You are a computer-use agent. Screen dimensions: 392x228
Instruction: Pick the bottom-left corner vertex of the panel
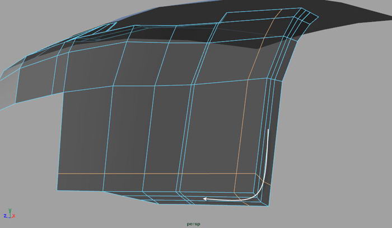(58, 191)
